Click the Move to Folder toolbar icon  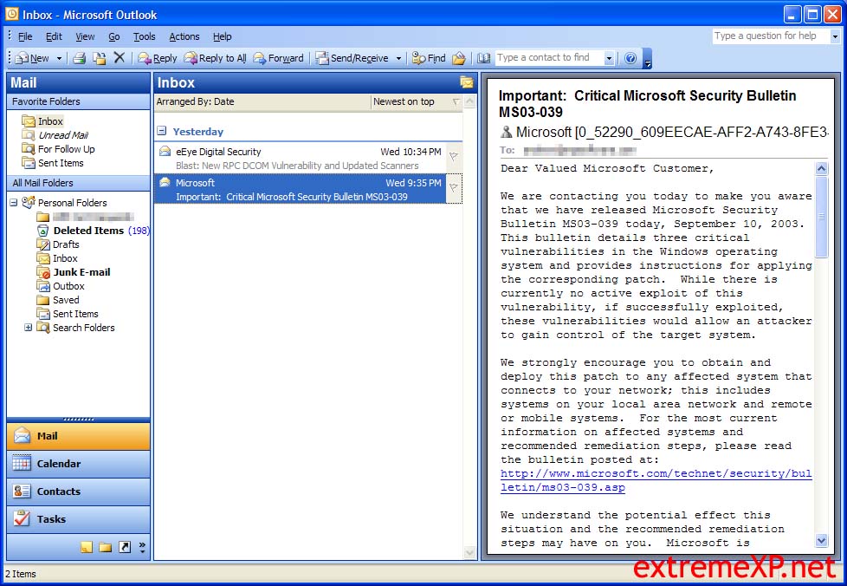[x=100, y=58]
